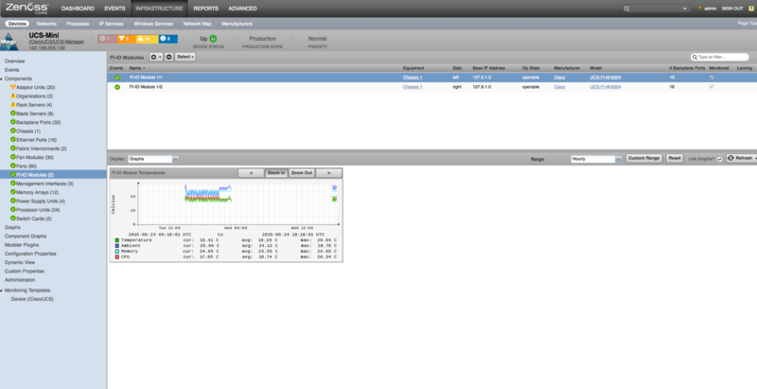
Task: Select Fabric Interconnects (2) in the tree
Action: pos(41,149)
